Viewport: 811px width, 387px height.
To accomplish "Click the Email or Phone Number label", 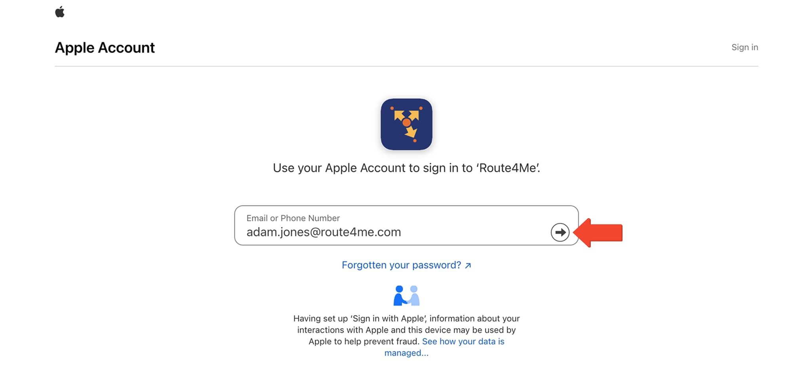I will coord(293,218).
